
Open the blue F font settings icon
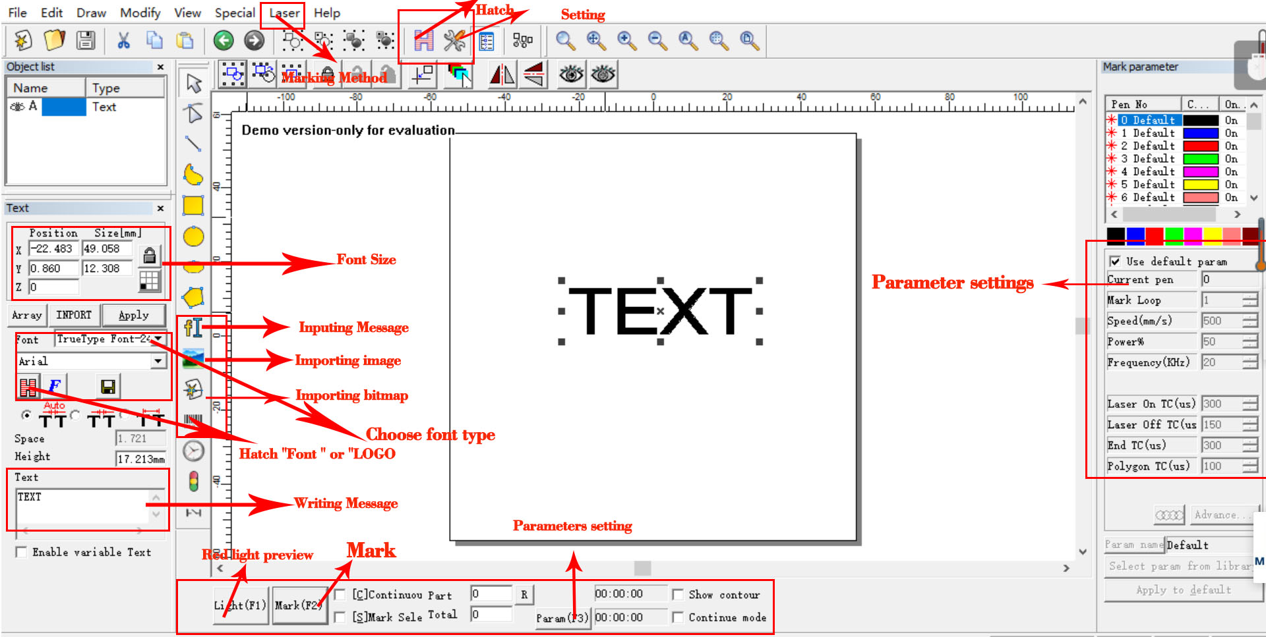[54, 386]
